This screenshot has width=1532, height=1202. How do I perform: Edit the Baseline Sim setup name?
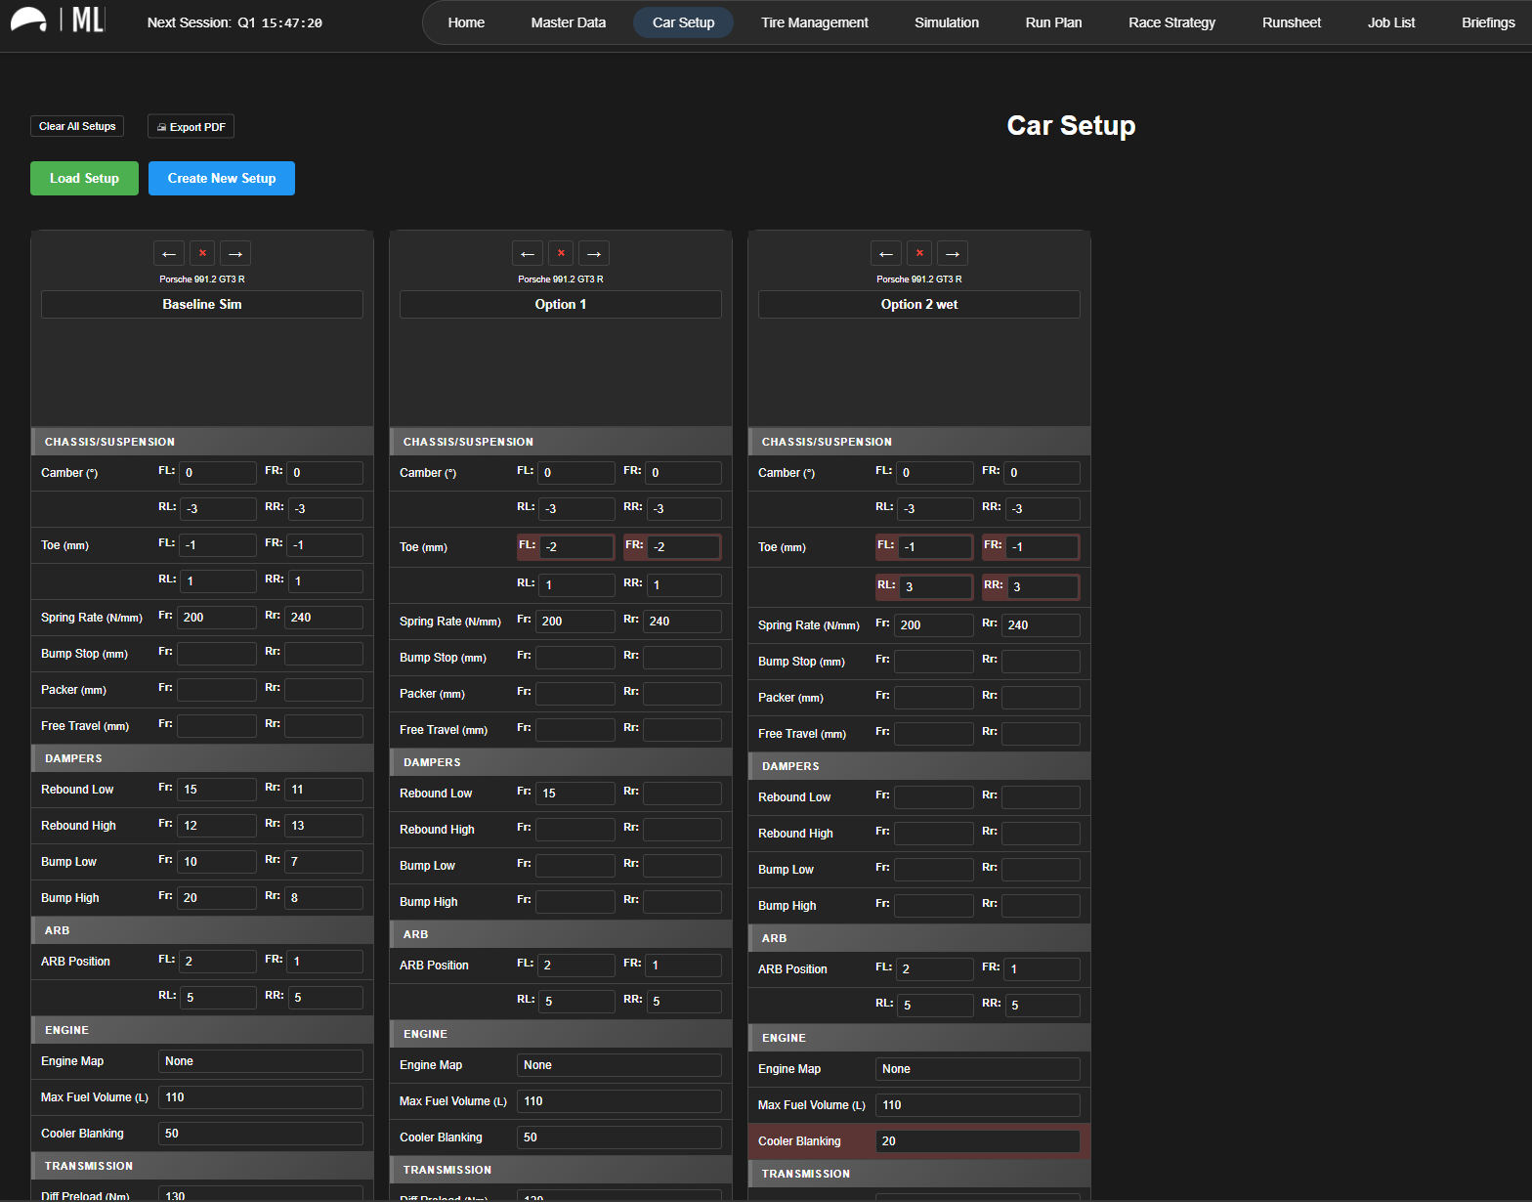pos(202,304)
